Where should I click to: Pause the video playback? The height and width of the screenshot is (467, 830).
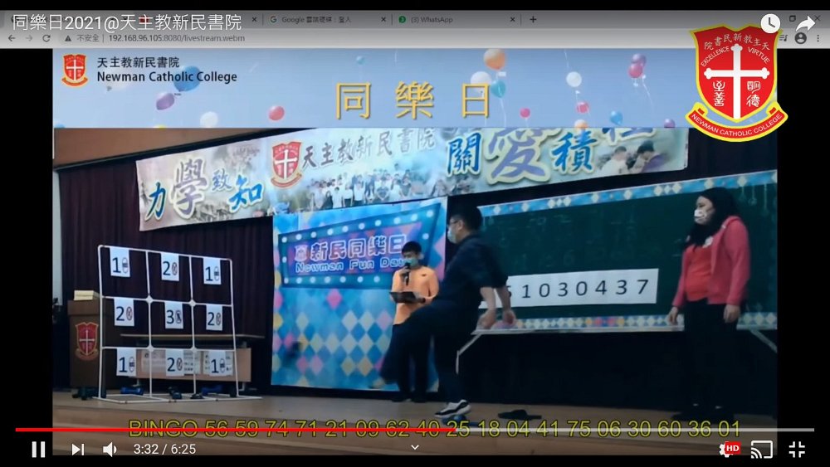point(38,450)
